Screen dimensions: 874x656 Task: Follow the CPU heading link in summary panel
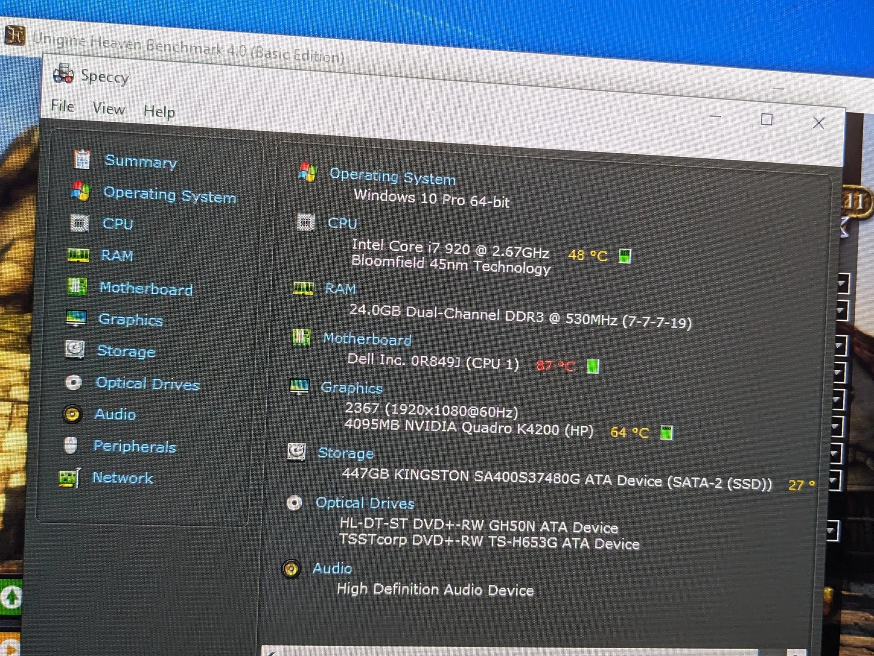pyautogui.click(x=342, y=223)
